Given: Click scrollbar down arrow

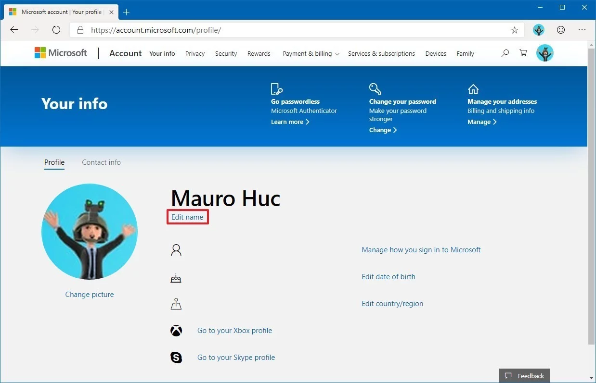Looking at the screenshot, I should pyautogui.click(x=592, y=379).
